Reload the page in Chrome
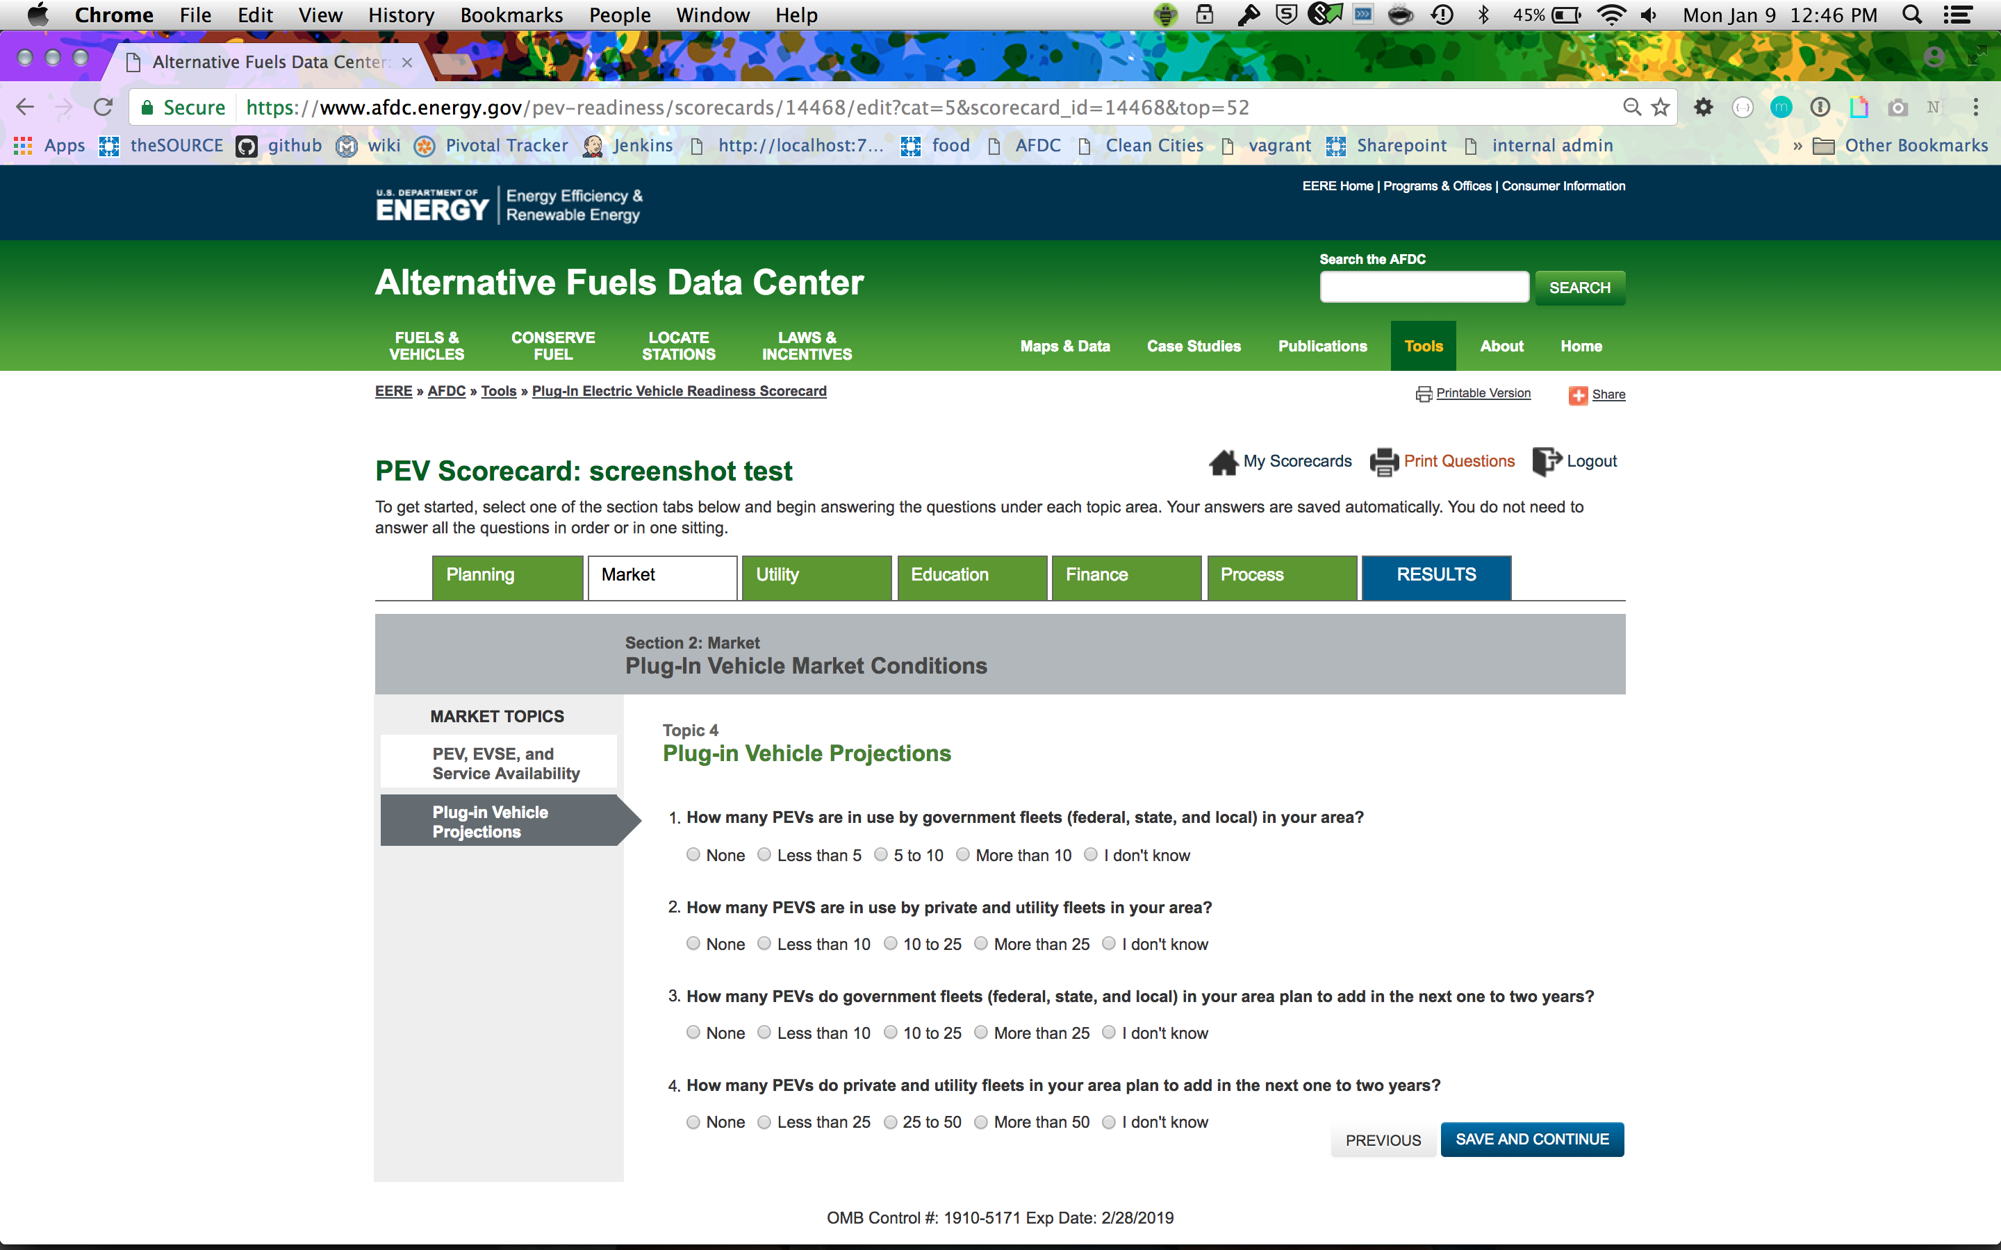The height and width of the screenshot is (1250, 2001). coord(104,108)
